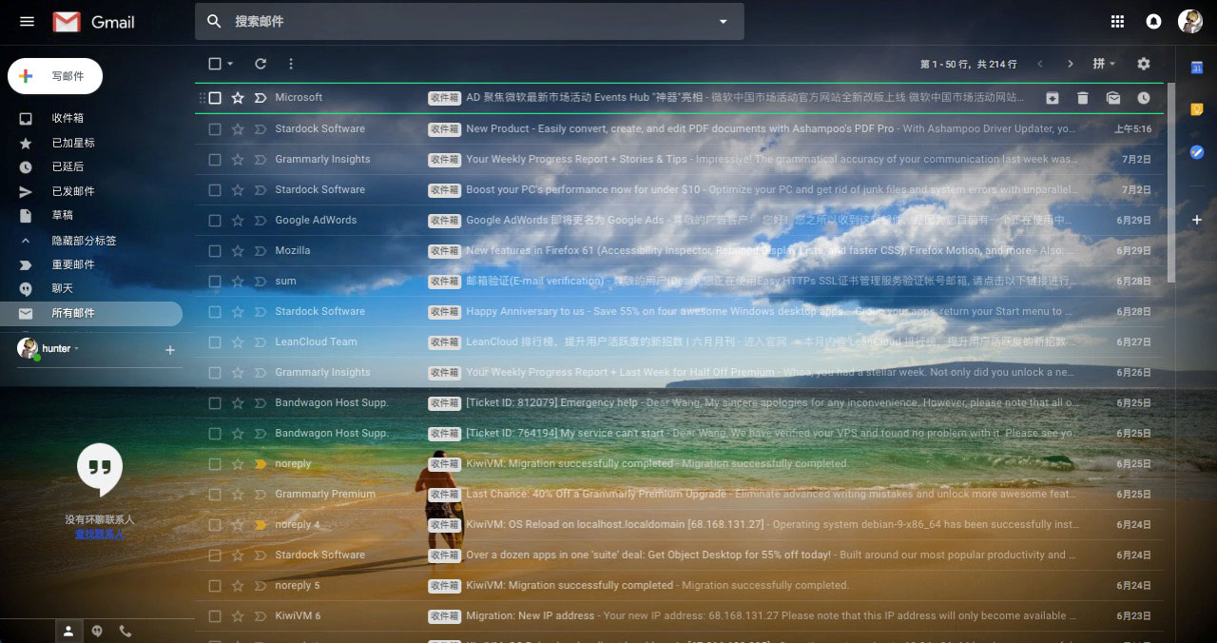This screenshot has width=1217, height=643.
Task: Collapse the sidebar with the hamburger menu
Action: (x=26, y=21)
